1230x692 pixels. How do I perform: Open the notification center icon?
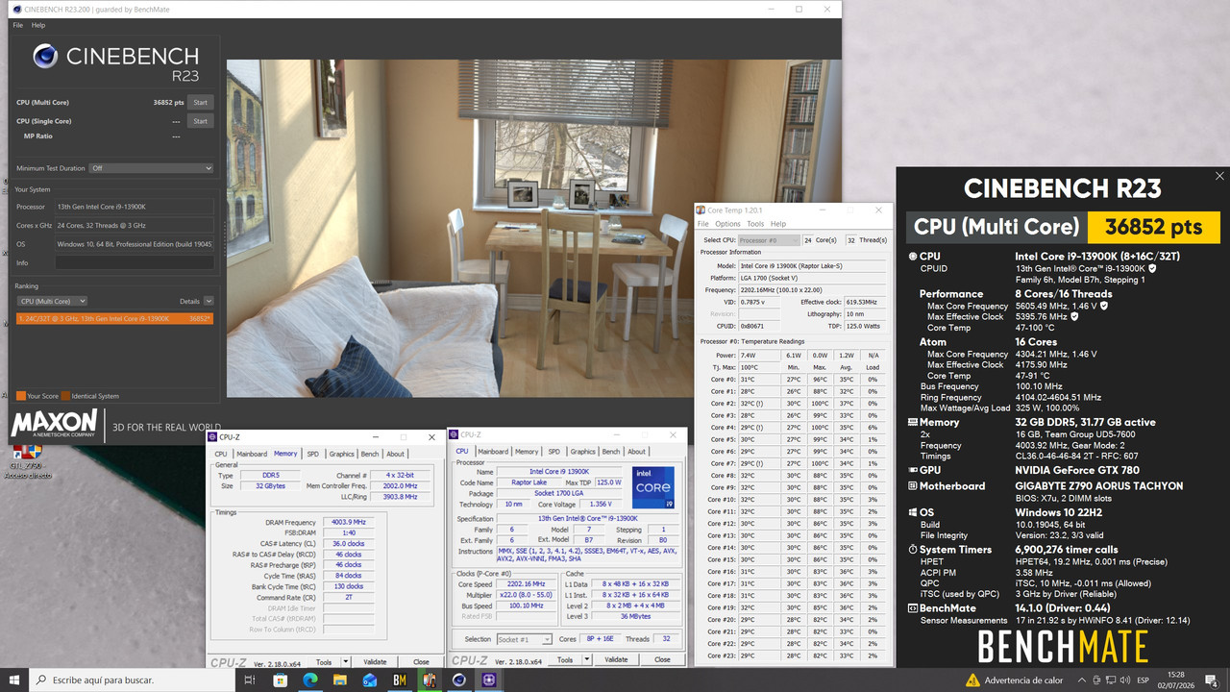(1214, 680)
